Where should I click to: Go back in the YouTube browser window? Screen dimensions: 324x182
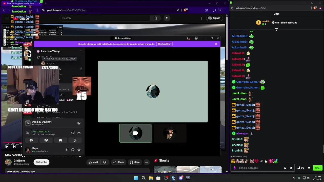click(x=4, y=10)
